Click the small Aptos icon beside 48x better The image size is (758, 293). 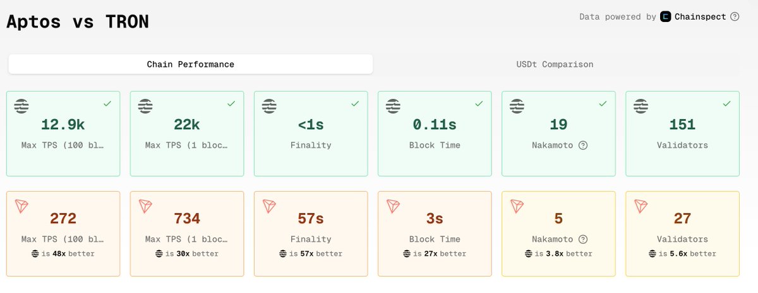(x=35, y=254)
